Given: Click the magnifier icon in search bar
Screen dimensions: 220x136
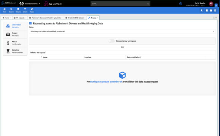Looking at the screenshot, I should [x=148, y=4].
